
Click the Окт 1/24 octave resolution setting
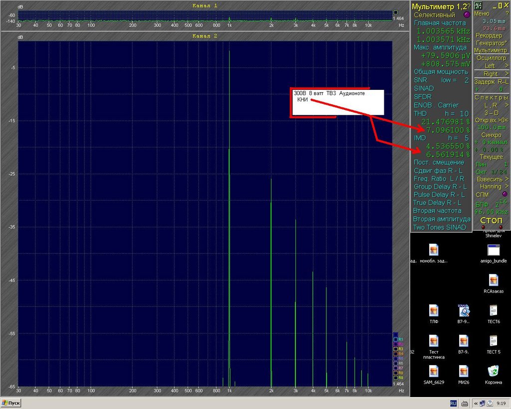click(491, 172)
